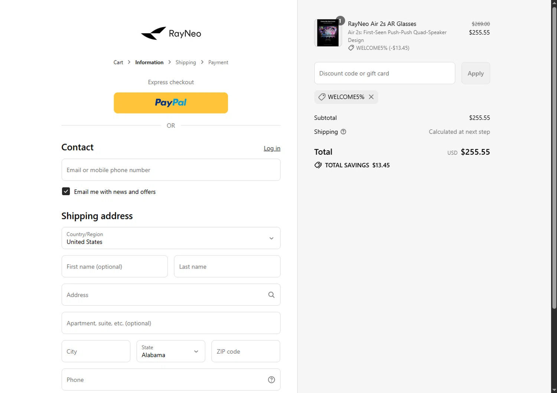This screenshot has height=393, width=557.
Task: Uncheck Email me with news and offers
Action: [66, 191]
